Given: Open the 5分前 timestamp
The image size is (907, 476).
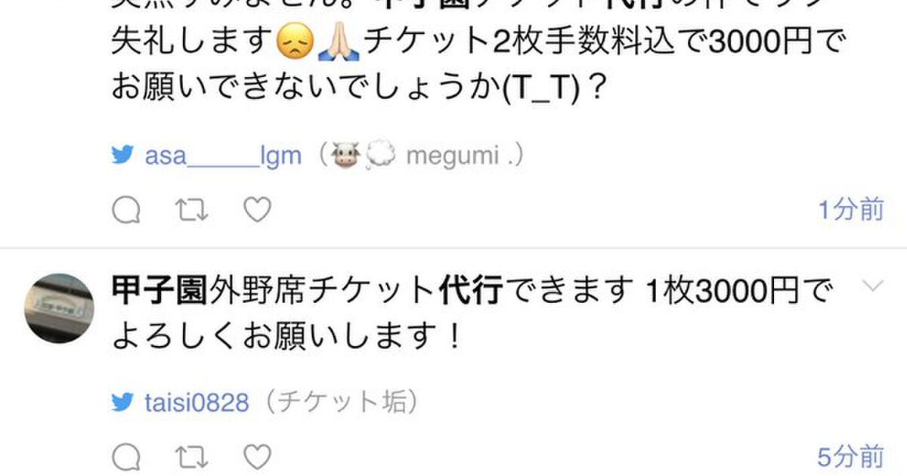Looking at the screenshot, I should (x=850, y=456).
